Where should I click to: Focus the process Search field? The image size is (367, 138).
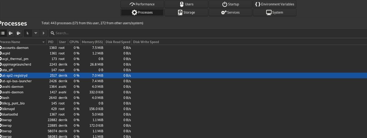(x=183, y=33)
